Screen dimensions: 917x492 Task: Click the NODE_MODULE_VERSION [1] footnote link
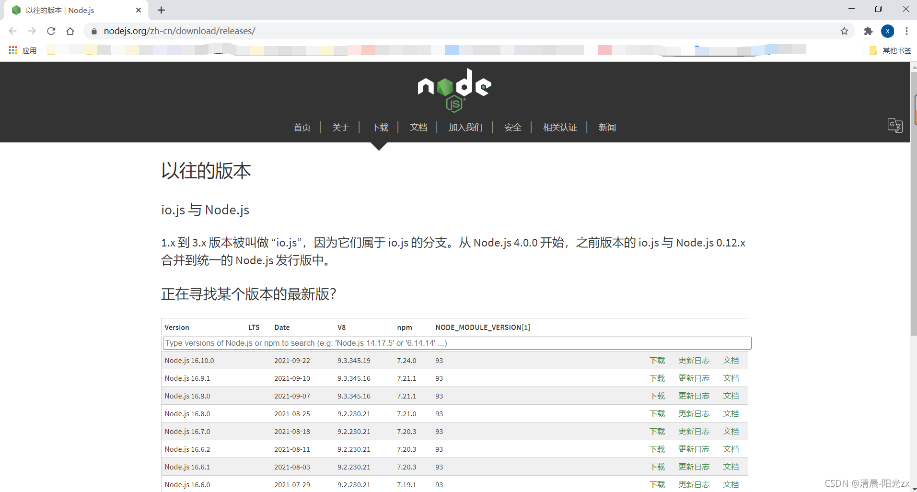coord(526,328)
